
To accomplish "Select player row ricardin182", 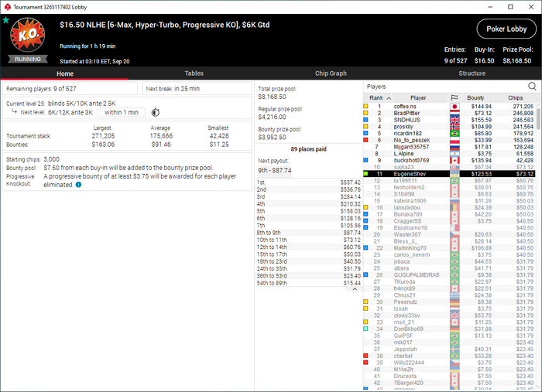I will pyautogui.click(x=449, y=134).
